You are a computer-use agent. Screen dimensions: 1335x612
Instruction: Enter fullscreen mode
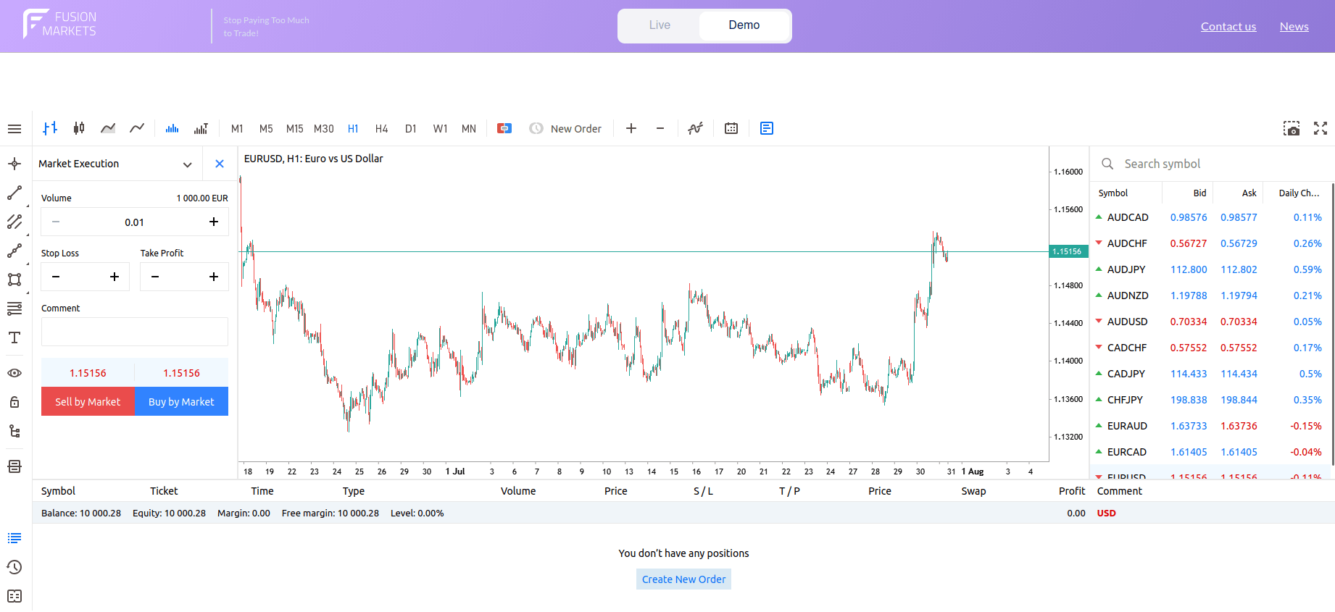1321,128
